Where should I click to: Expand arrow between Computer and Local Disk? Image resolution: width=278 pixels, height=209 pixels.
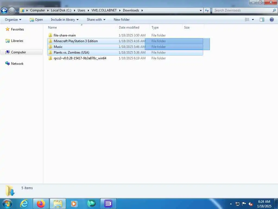point(48,10)
